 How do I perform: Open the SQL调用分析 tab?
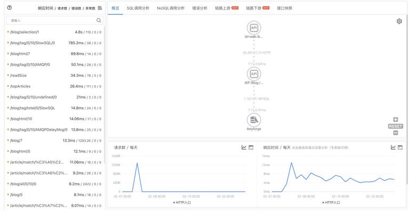click(138, 8)
